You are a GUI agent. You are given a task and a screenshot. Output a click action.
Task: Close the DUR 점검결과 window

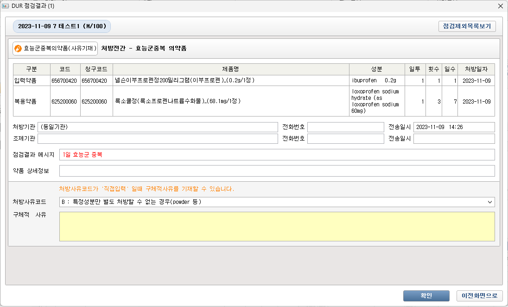click(x=500, y=6)
